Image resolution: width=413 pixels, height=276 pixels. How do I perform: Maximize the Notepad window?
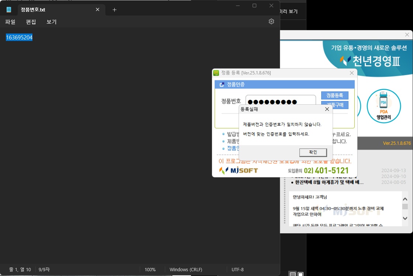tap(254, 6)
